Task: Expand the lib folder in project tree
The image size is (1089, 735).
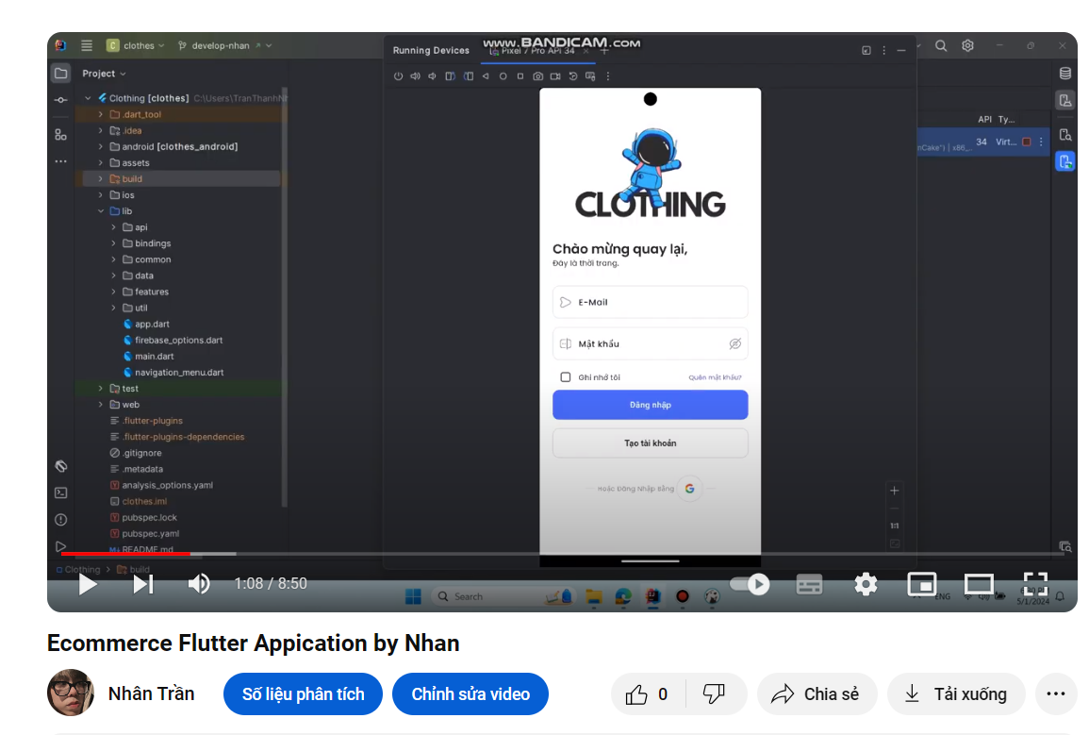Action: click(x=101, y=211)
